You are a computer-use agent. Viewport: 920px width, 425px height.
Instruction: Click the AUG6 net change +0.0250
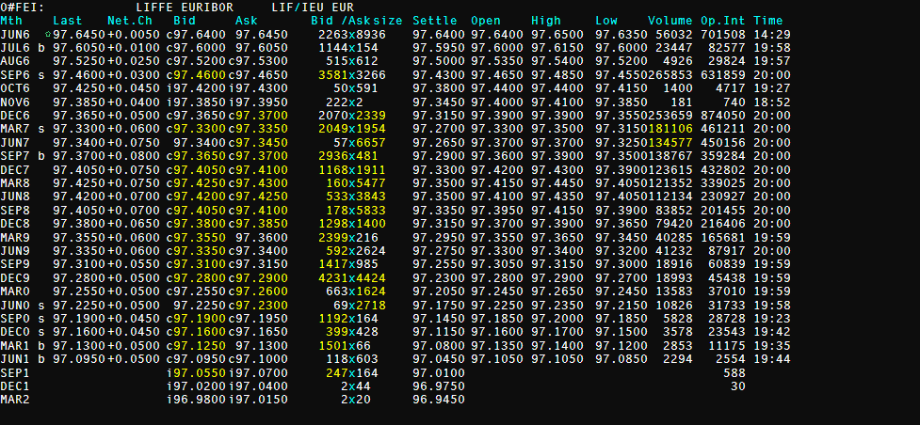pyautogui.click(x=133, y=61)
